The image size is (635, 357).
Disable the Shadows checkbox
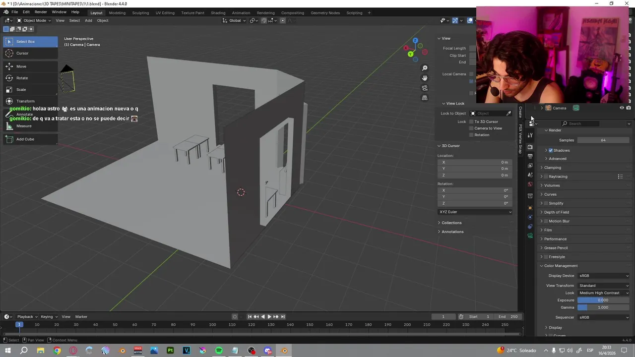coord(551,150)
